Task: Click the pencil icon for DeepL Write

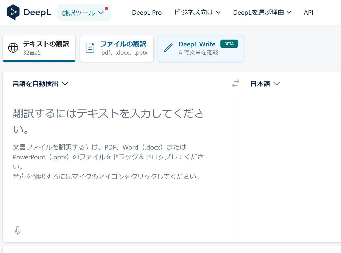Action: point(168,48)
